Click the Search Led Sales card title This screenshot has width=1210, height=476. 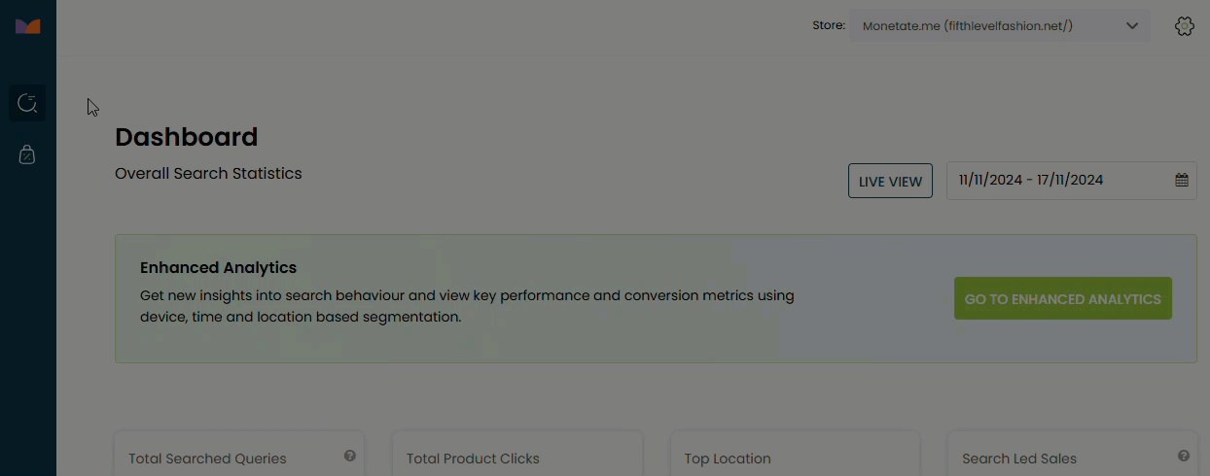pos(1019,459)
